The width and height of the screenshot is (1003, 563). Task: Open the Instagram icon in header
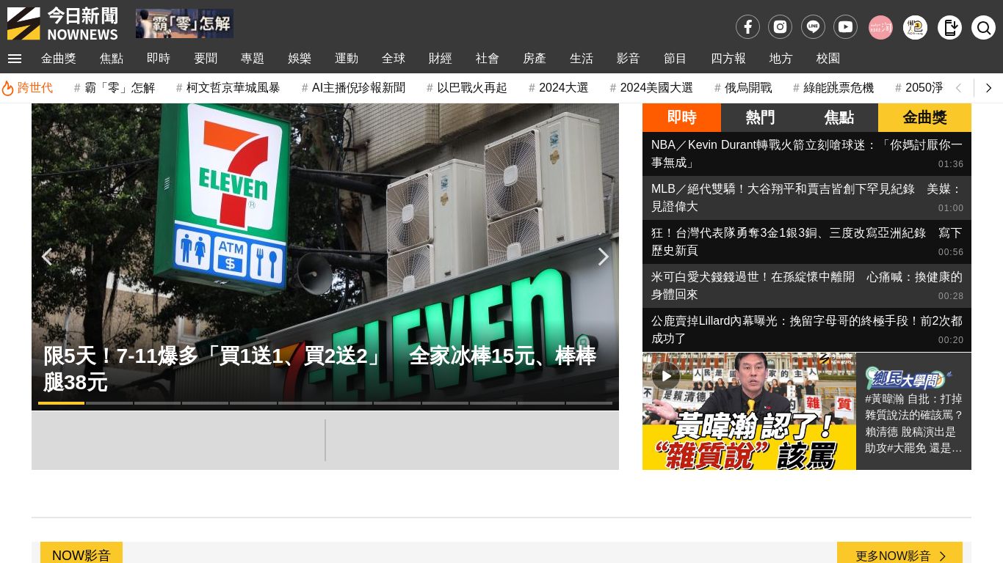click(780, 27)
